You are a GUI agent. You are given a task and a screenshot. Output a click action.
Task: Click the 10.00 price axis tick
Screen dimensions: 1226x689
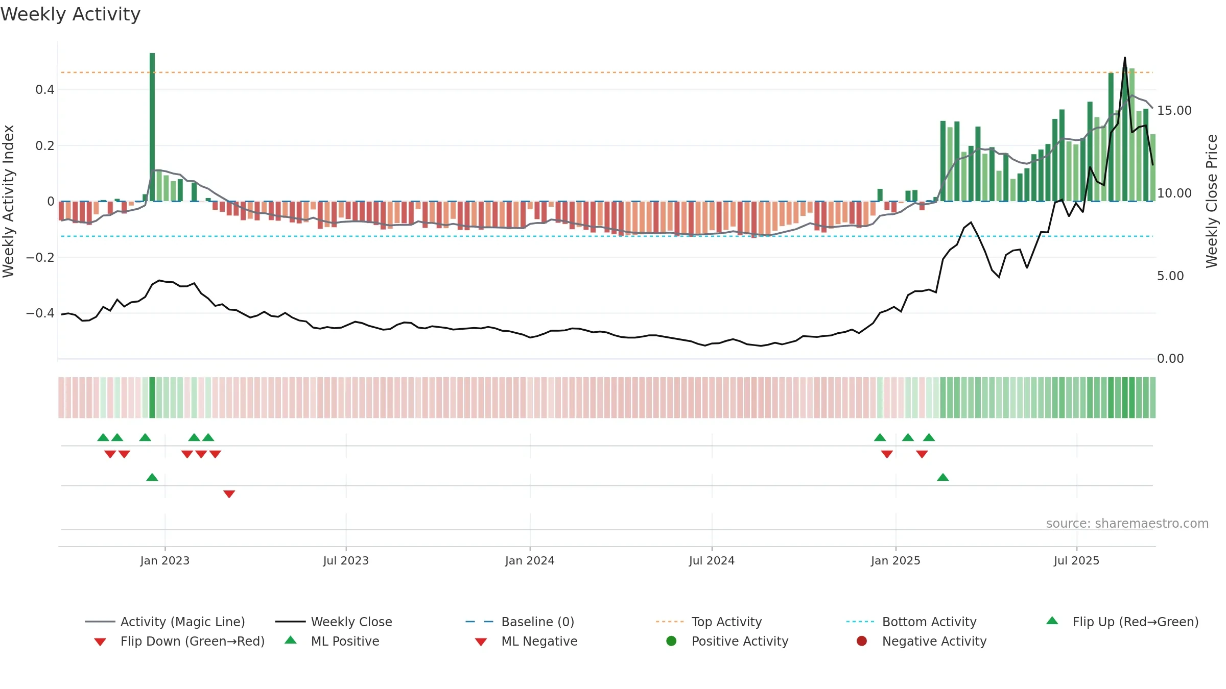coord(1174,193)
